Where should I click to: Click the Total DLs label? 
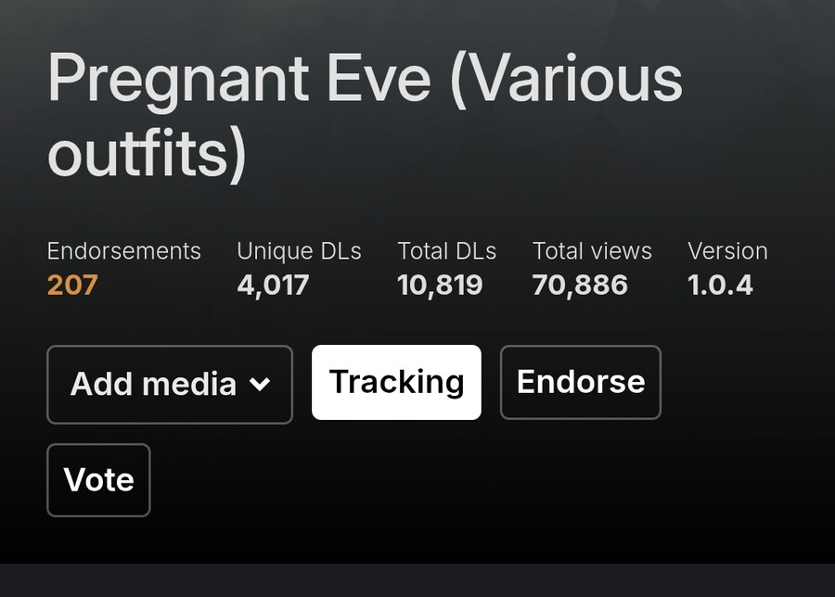pyautogui.click(x=447, y=251)
